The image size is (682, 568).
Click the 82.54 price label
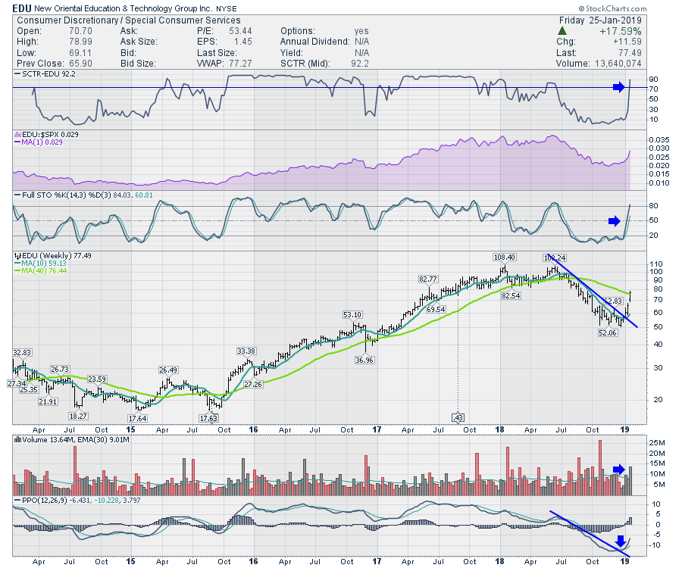click(511, 295)
